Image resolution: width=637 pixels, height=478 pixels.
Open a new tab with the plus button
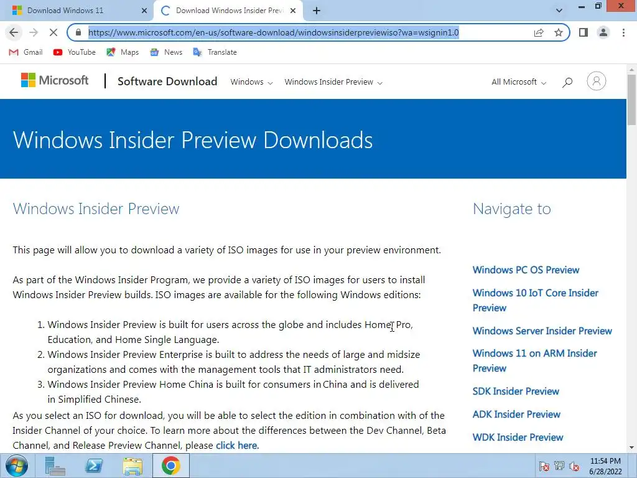pos(317,11)
